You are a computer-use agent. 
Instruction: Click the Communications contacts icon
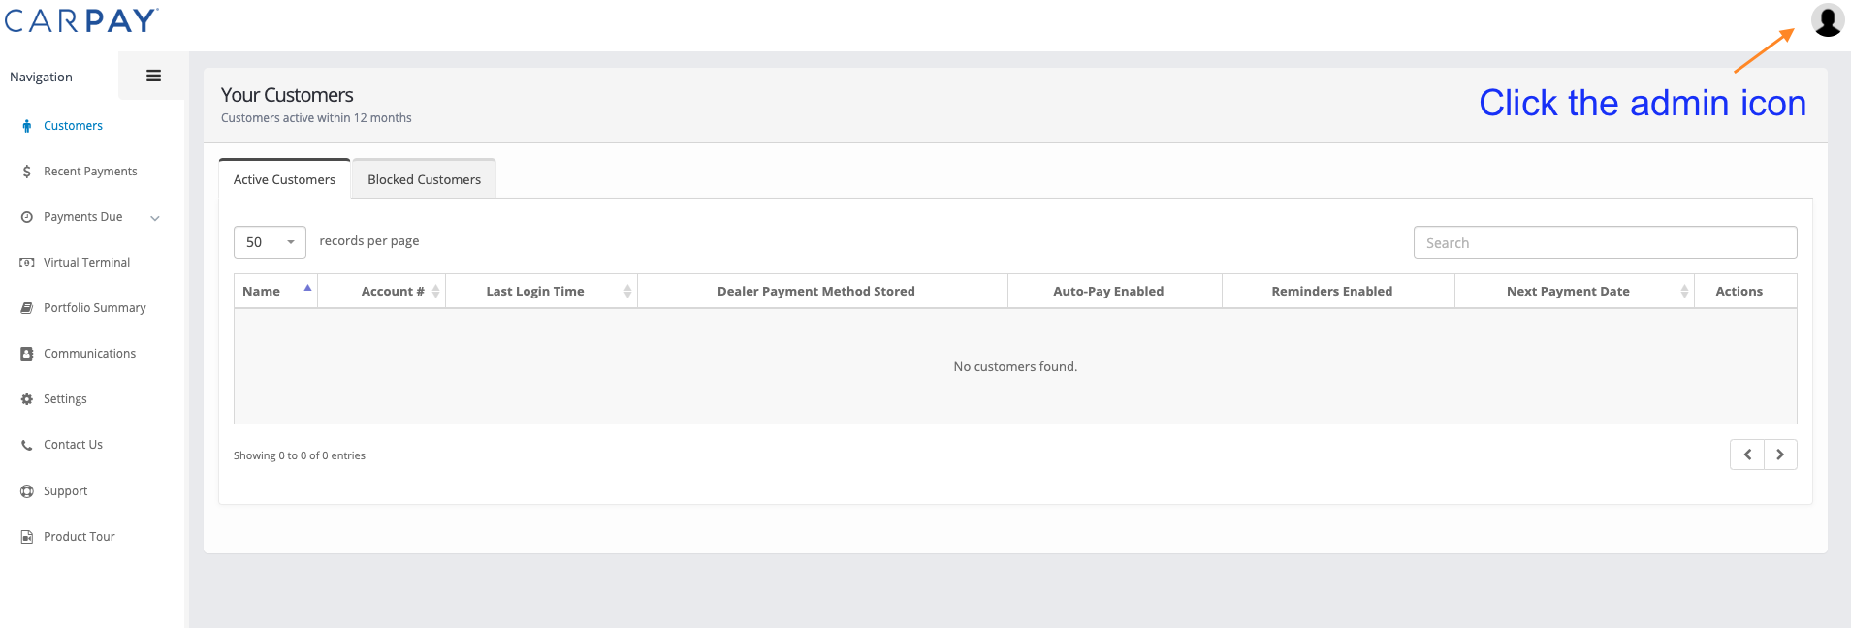27,354
